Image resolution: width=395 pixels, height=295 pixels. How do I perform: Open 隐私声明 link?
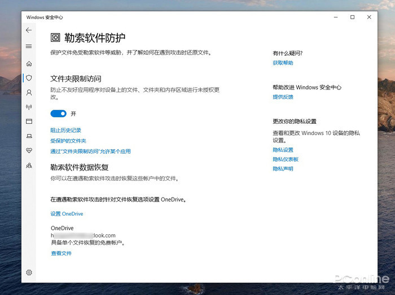[x=283, y=169]
